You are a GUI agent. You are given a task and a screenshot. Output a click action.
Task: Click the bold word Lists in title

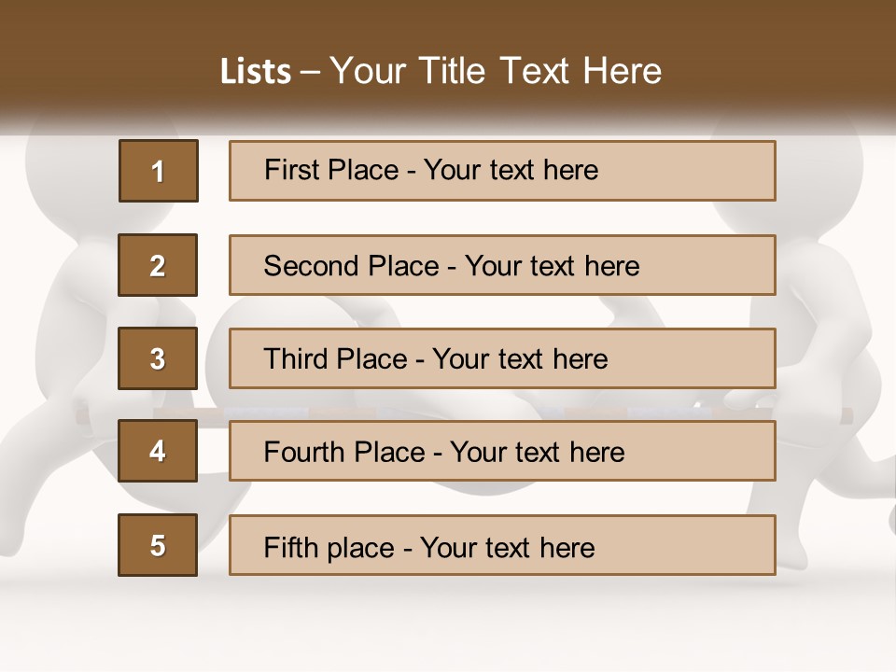[x=256, y=71]
